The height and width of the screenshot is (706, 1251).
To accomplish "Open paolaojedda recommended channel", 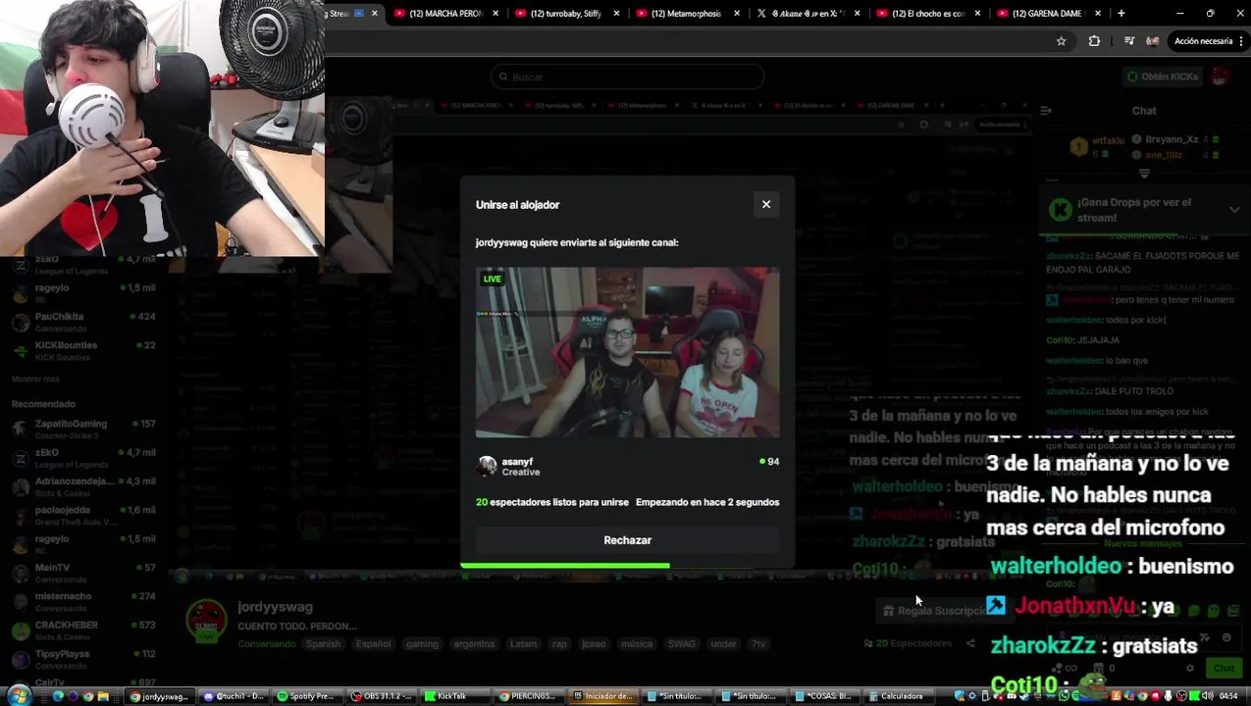I will pos(83,515).
